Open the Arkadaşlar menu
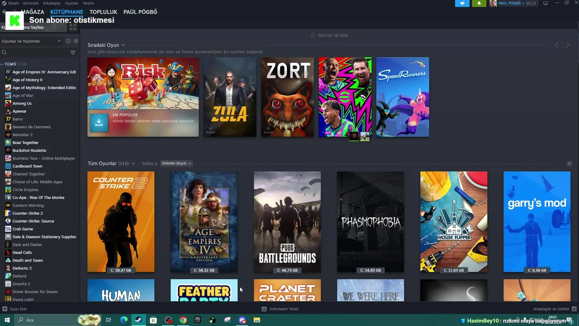 (x=52, y=3)
